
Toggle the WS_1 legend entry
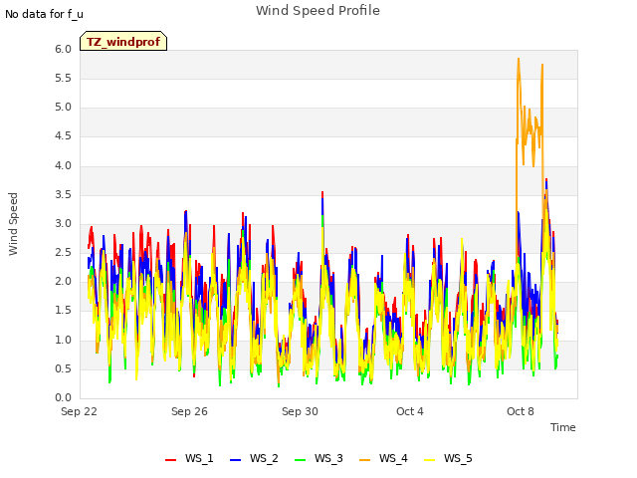[x=189, y=458]
